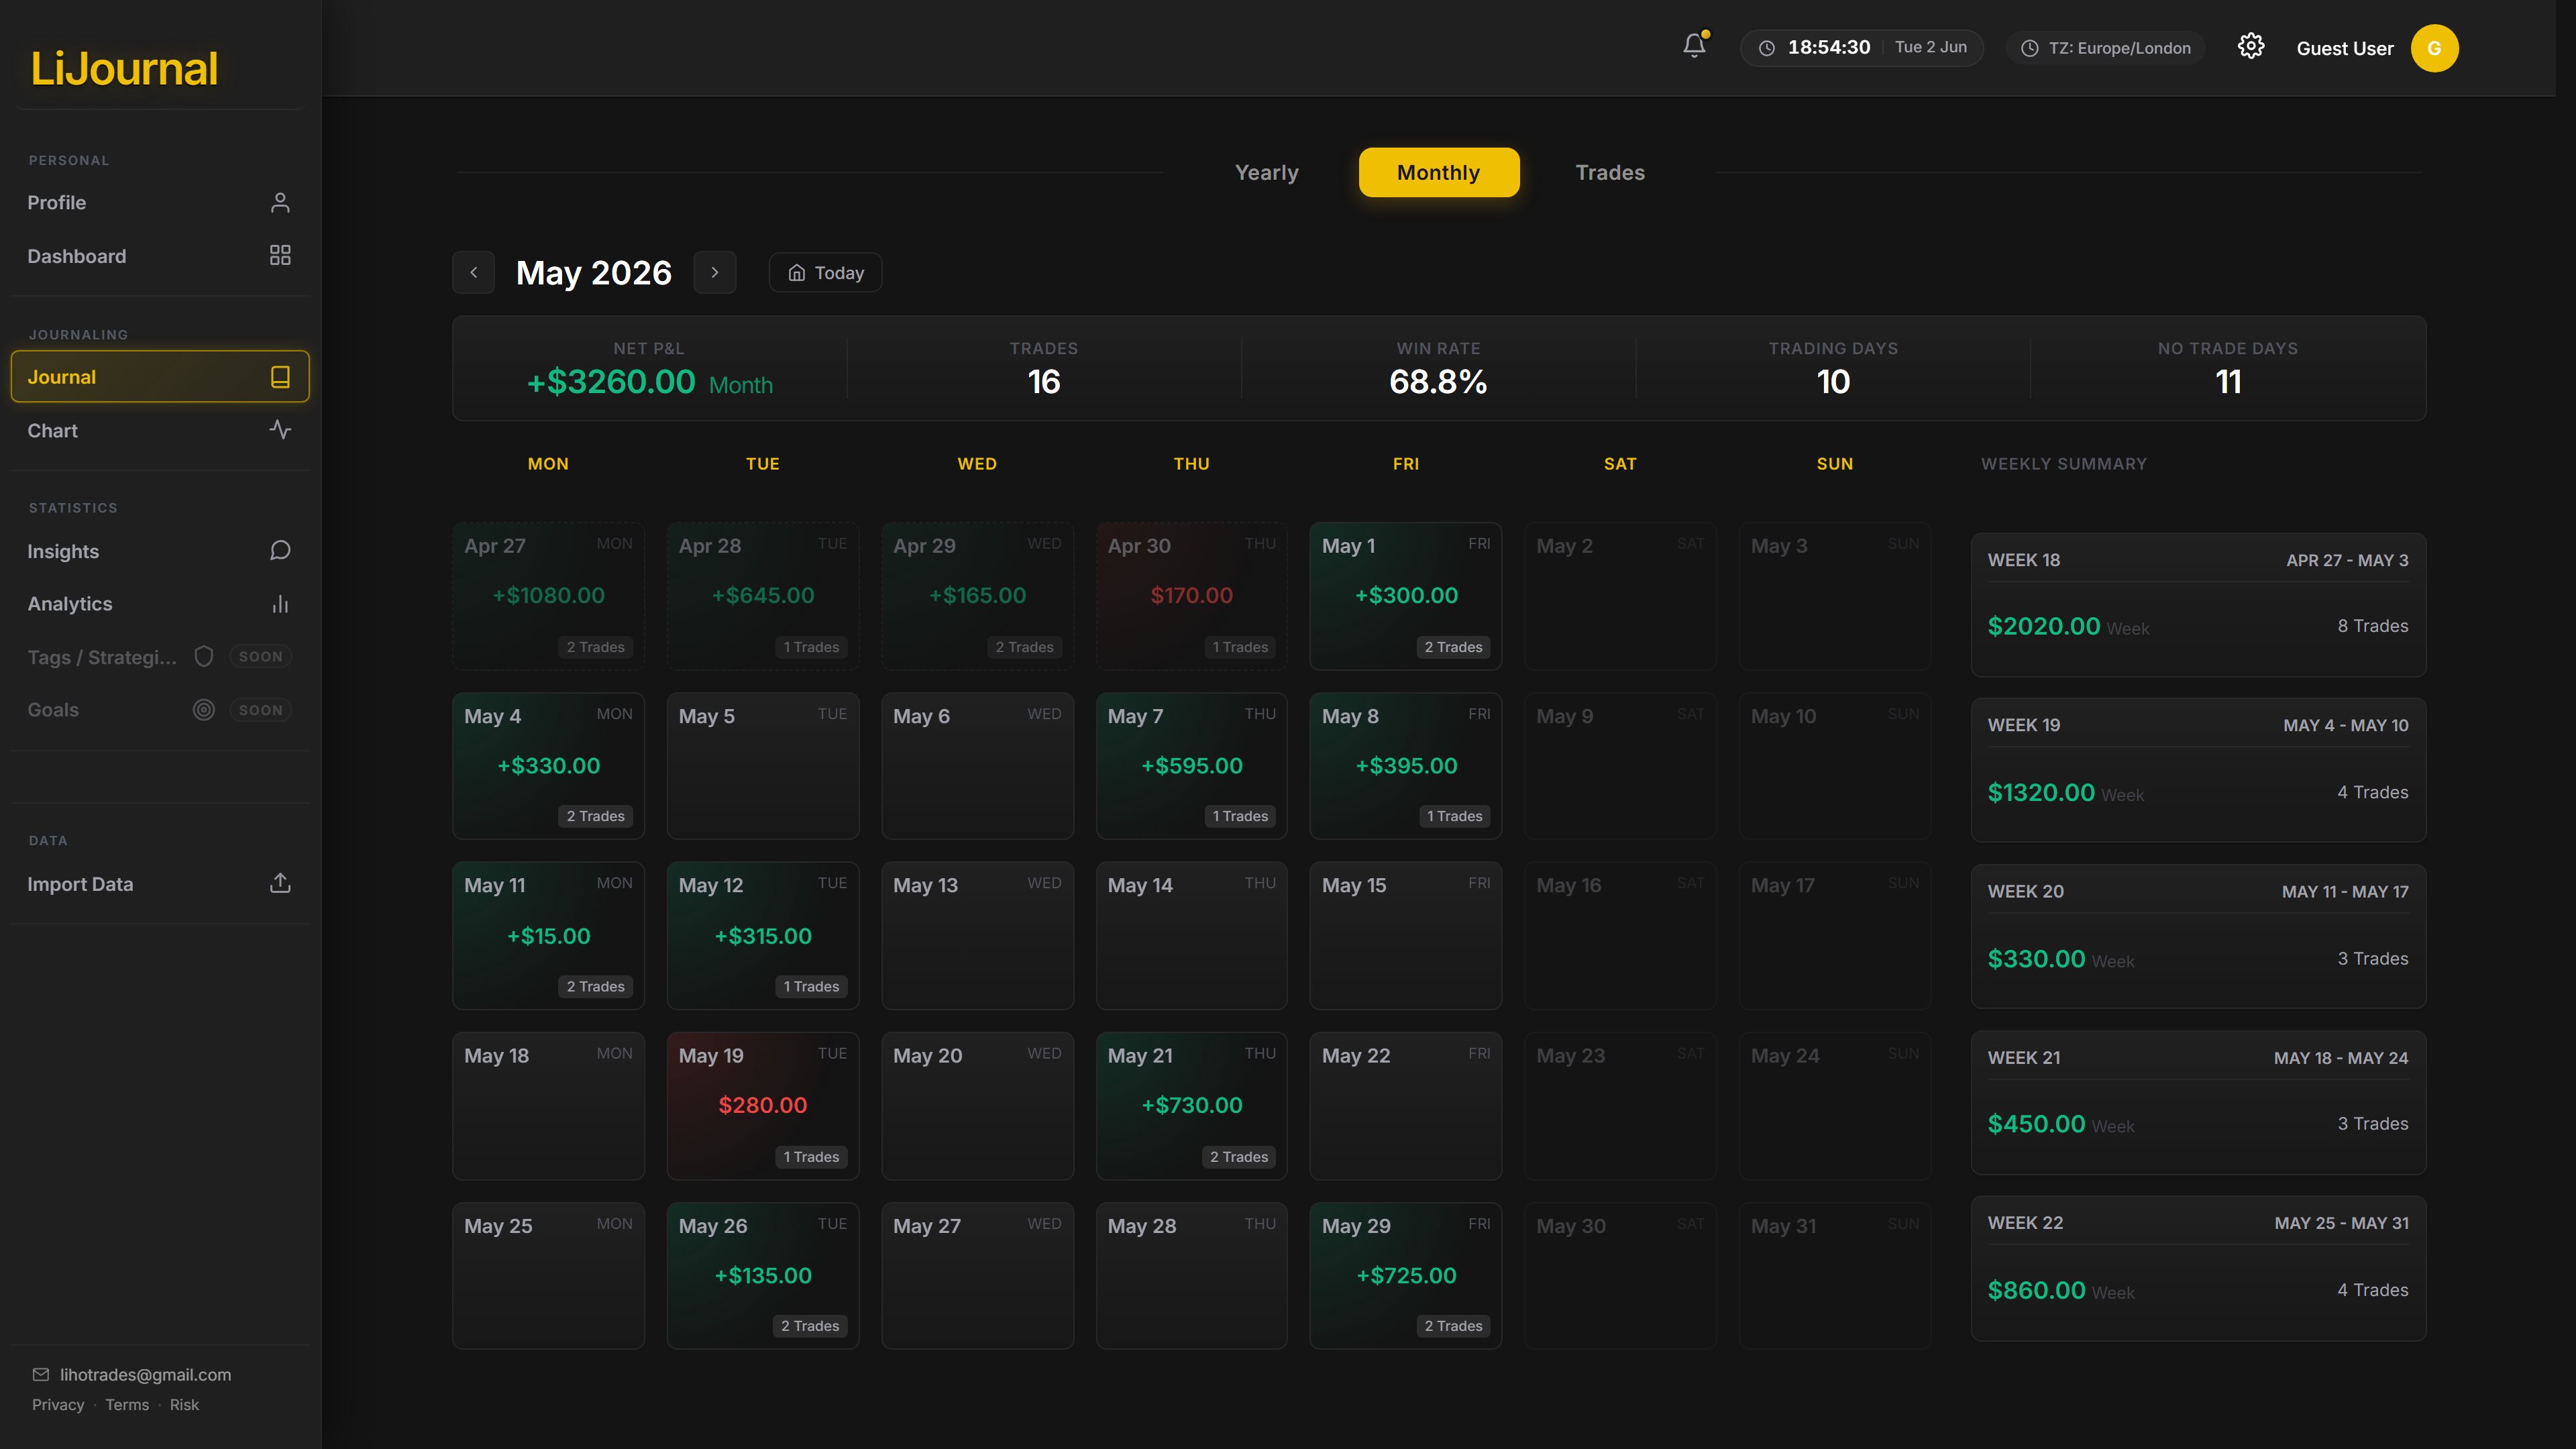Open the Week 21 summary card
Image resolution: width=2576 pixels, height=1449 pixels.
2198,1102
